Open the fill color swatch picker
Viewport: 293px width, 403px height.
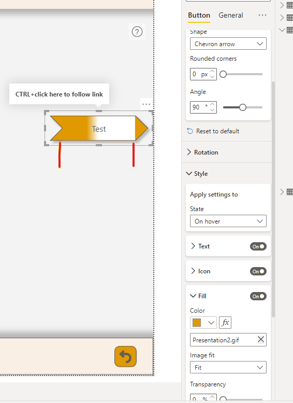[x=203, y=323]
